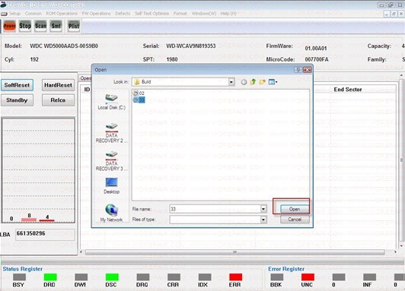Expand the File name dropdown arrow
This screenshot has width=405, height=291.
(x=263, y=209)
